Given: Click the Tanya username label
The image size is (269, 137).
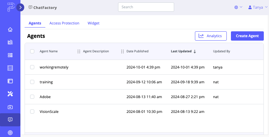Looking at the screenshot, I should pos(258,7).
